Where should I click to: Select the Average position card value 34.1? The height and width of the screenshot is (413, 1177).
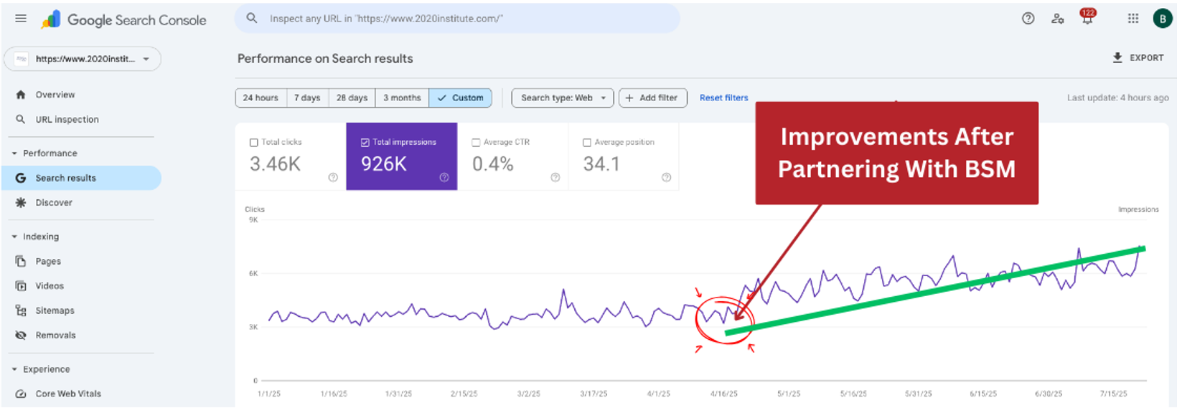click(601, 164)
